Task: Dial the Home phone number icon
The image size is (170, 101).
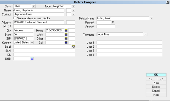Action: [66, 31]
